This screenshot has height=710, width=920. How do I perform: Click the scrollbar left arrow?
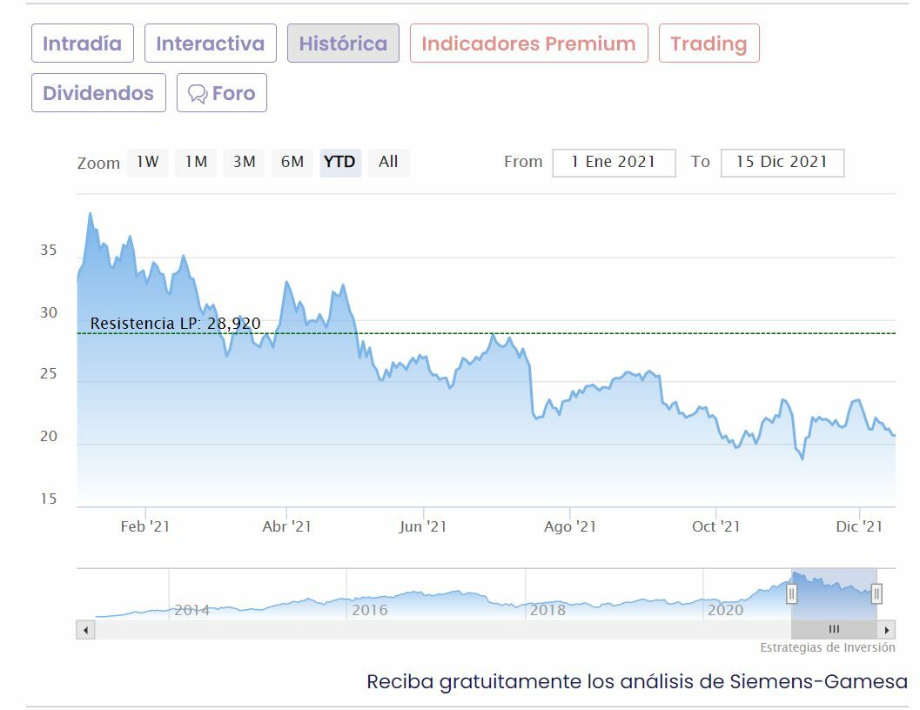point(85,629)
